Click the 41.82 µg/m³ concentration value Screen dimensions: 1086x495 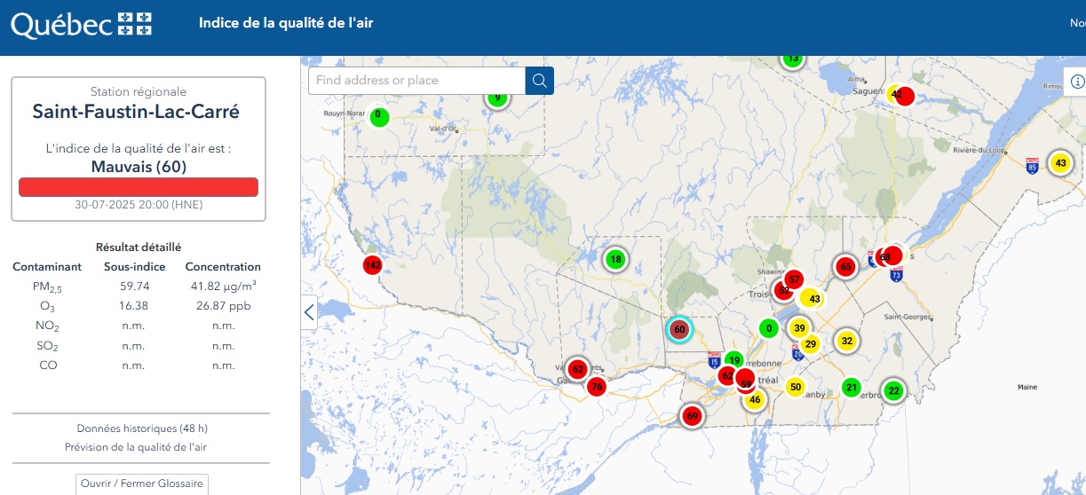[223, 286]
